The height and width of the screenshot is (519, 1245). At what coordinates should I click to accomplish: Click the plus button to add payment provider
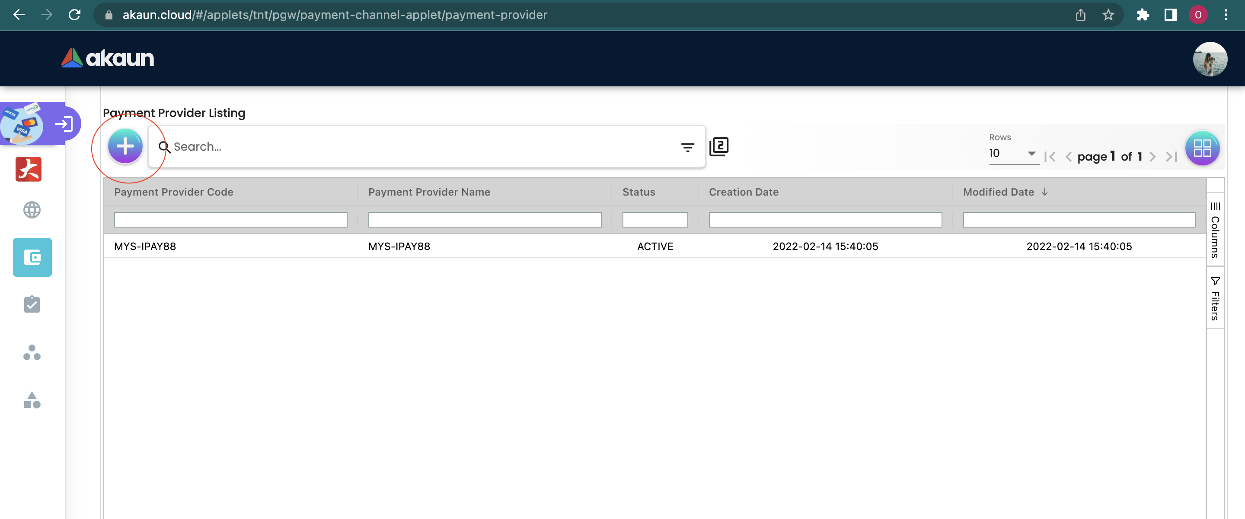tap(124, 146)
